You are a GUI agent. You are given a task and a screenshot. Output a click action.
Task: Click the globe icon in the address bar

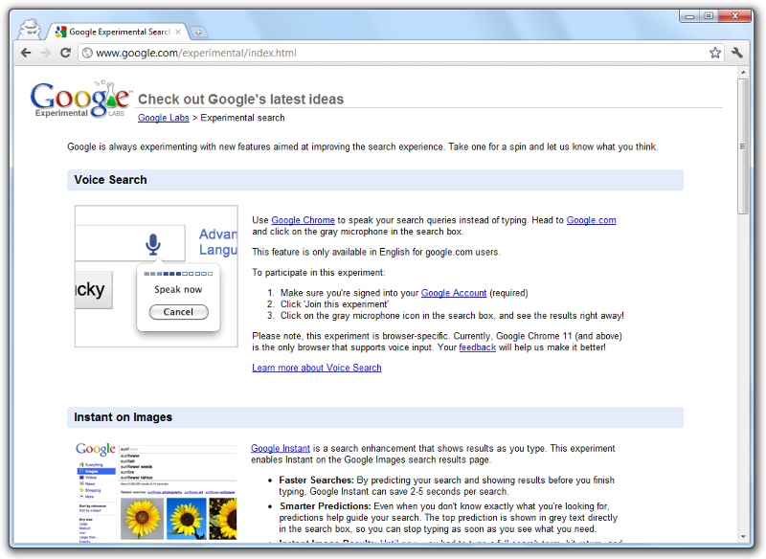click(87, 53)
